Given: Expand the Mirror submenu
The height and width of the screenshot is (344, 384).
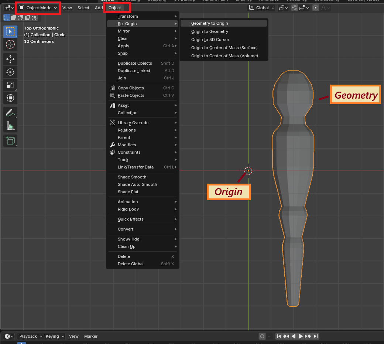Looking at the screenshot, I should 143,31.
